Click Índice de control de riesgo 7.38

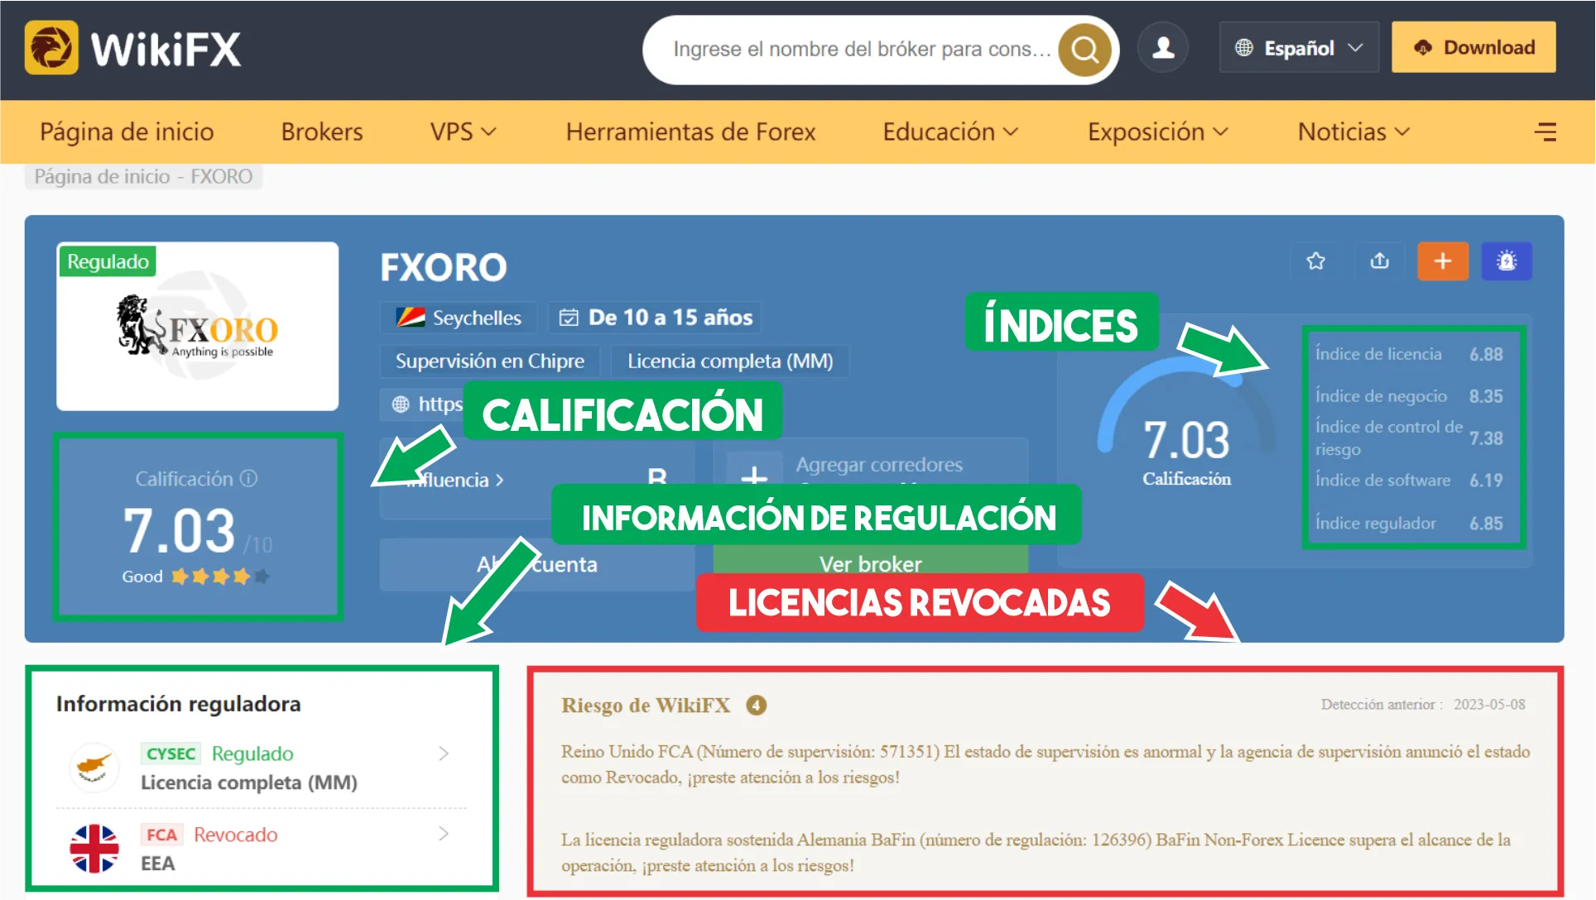1409,438
